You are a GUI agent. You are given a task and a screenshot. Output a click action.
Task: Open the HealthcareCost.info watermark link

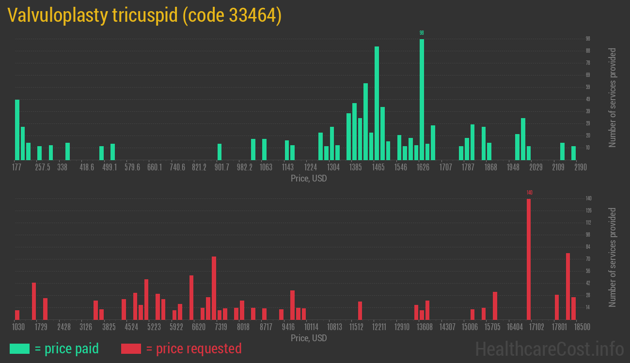(549, 348)
